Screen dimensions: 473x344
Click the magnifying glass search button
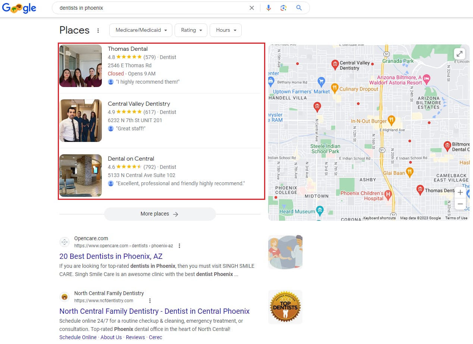point(299,8)
